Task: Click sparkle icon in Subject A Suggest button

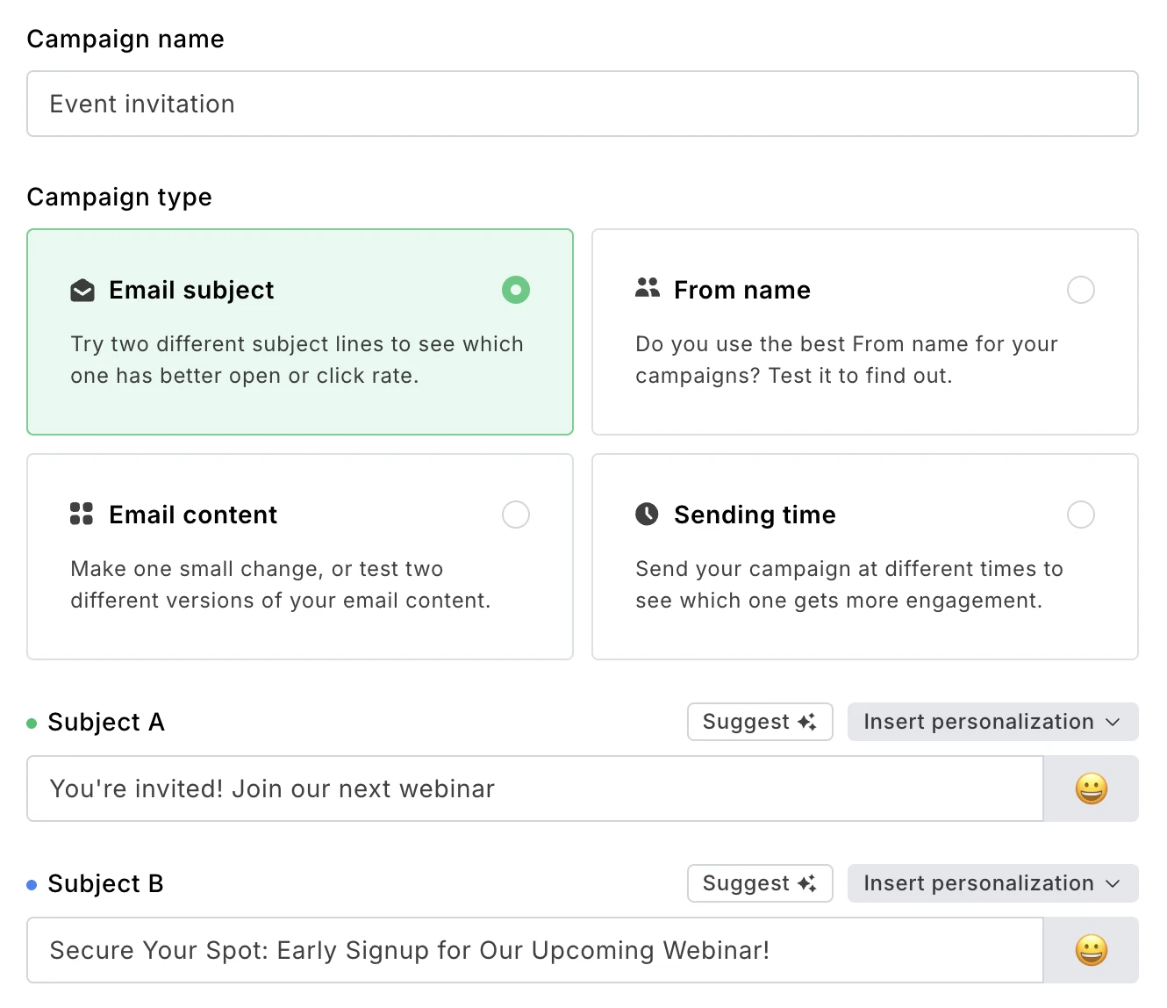Action: (807, 722)
